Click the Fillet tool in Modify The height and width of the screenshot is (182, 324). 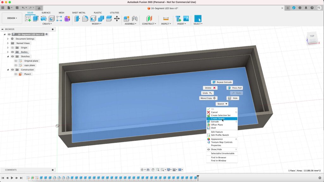(85, 19)
